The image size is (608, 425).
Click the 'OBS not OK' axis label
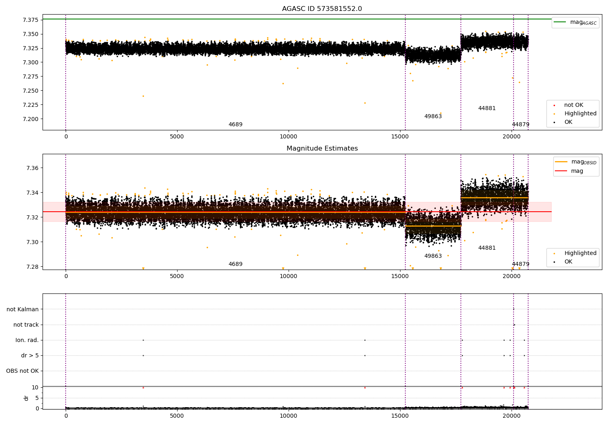(x=23, y=371)
